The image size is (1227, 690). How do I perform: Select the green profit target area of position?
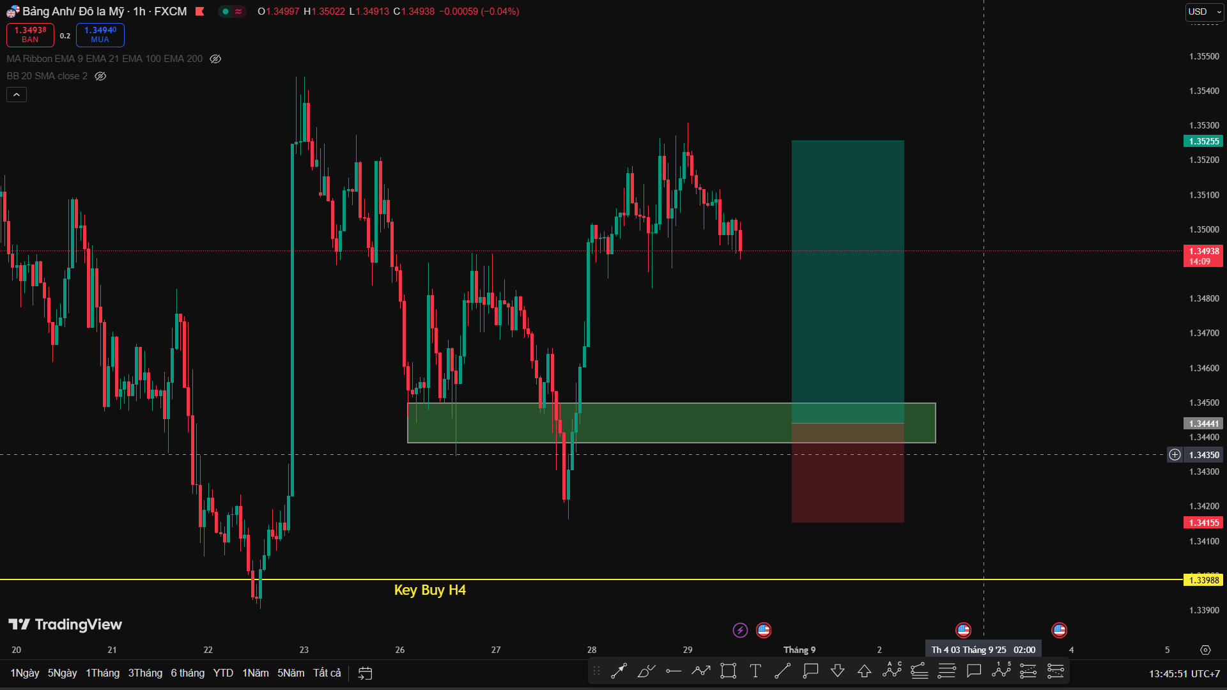point(847,281)
